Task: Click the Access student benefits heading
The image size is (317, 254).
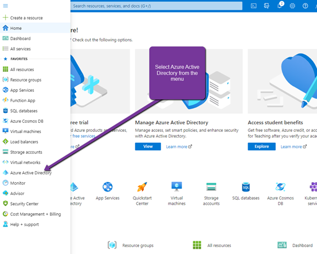Action: pyautogui.click(x=275, y=123)
